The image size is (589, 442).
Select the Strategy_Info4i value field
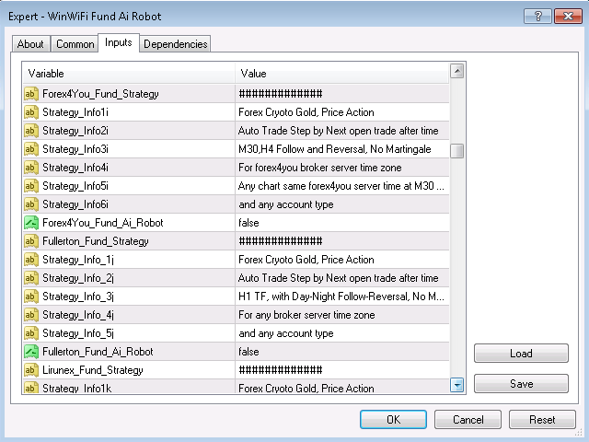(342, 168)
